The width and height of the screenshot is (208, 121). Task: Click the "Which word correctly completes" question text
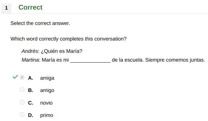click(69, 39)
